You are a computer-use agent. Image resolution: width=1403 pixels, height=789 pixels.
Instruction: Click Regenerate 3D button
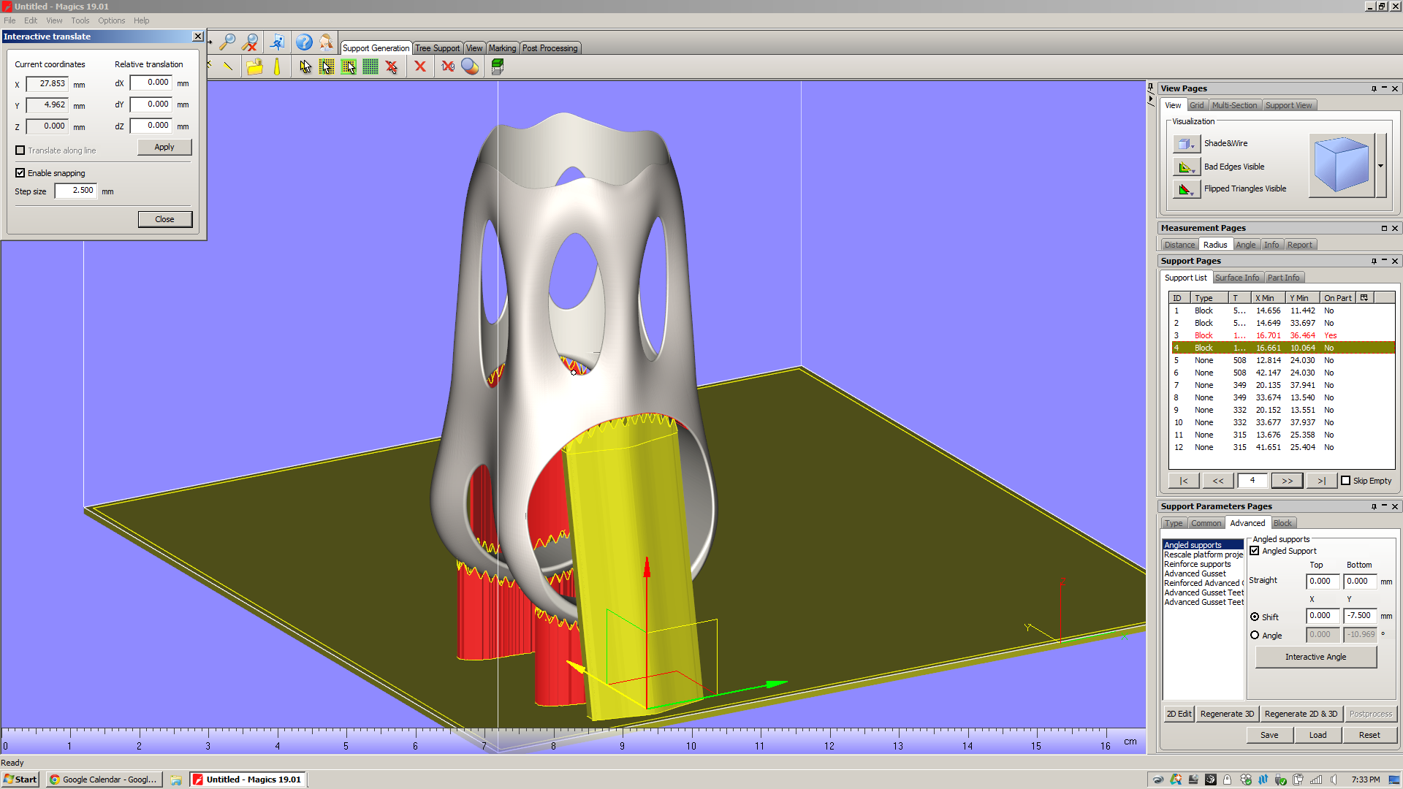click(1228, 713)
